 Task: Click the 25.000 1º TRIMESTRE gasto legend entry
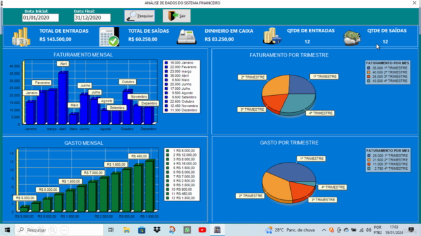tap(387, 155)
